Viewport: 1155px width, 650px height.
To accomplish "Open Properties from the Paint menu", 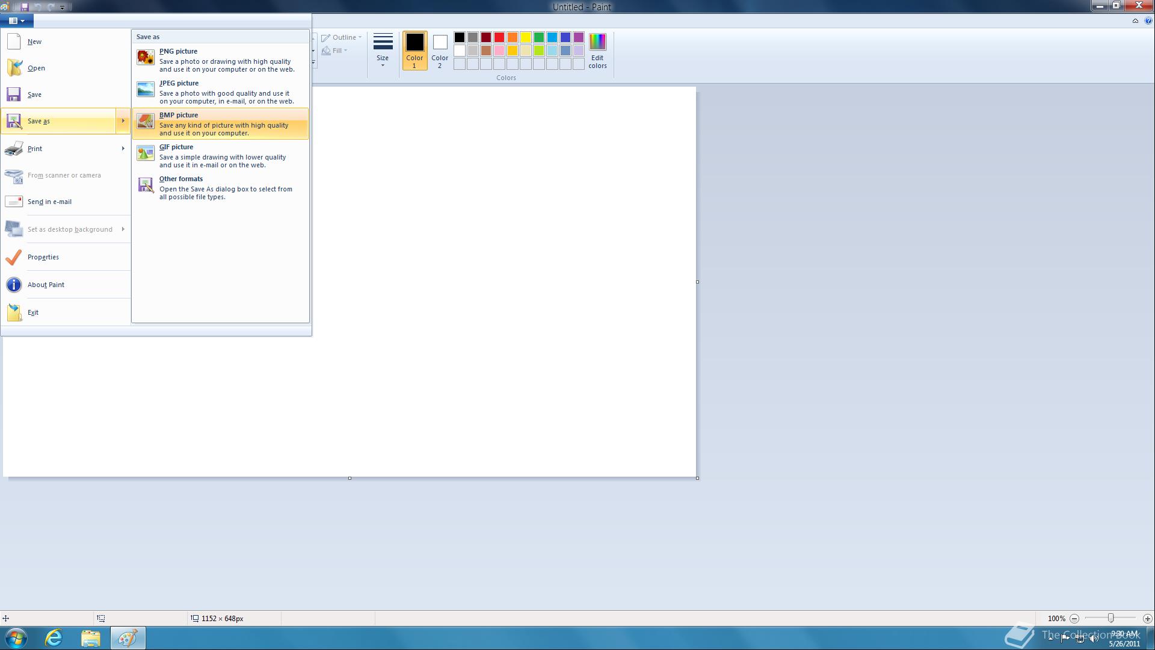I will tap(66, 257).
